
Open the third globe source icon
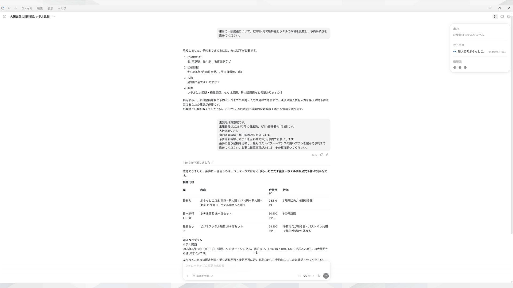tap(465, 67)
